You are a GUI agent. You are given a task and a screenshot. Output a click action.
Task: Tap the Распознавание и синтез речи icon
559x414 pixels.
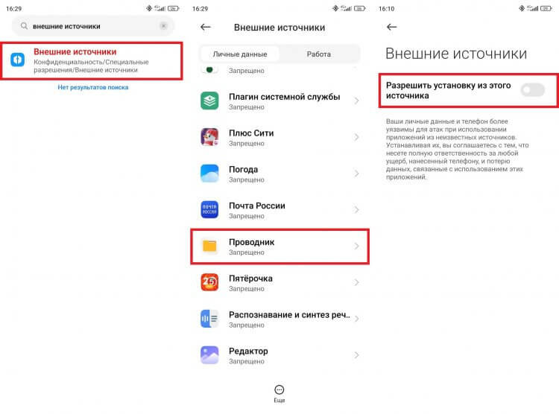pos(209,319)
